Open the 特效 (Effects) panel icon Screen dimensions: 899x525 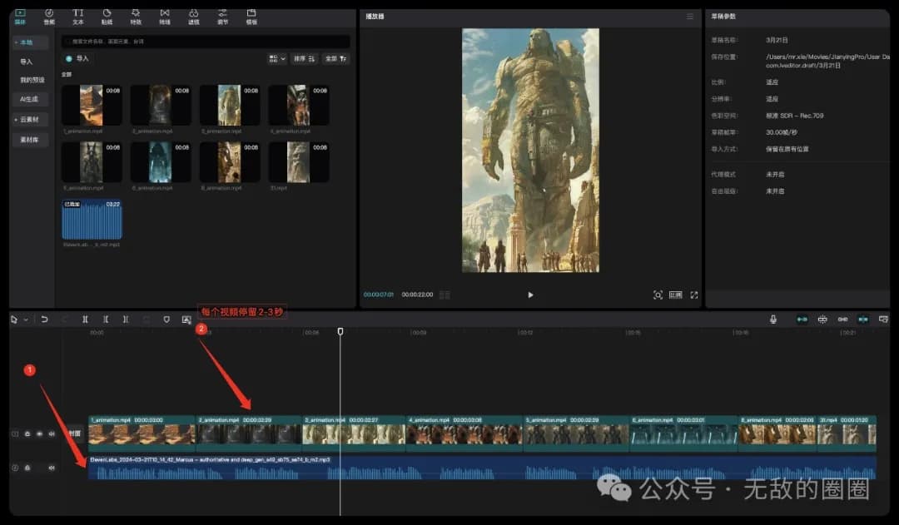tap(136, 16)
